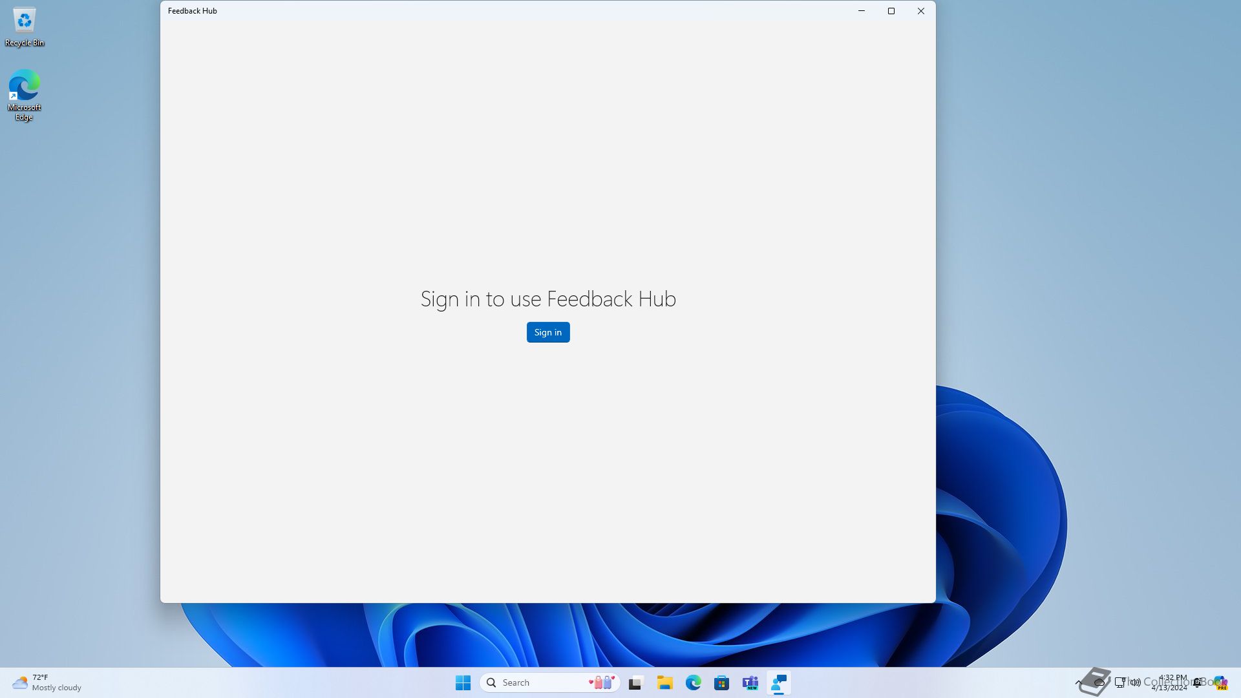Click the blue Sign in button
The image size is (1241, 698).
[548, 332]
